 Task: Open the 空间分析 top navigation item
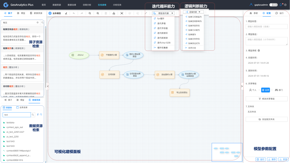pyautogui.click(x=87, y=5)
